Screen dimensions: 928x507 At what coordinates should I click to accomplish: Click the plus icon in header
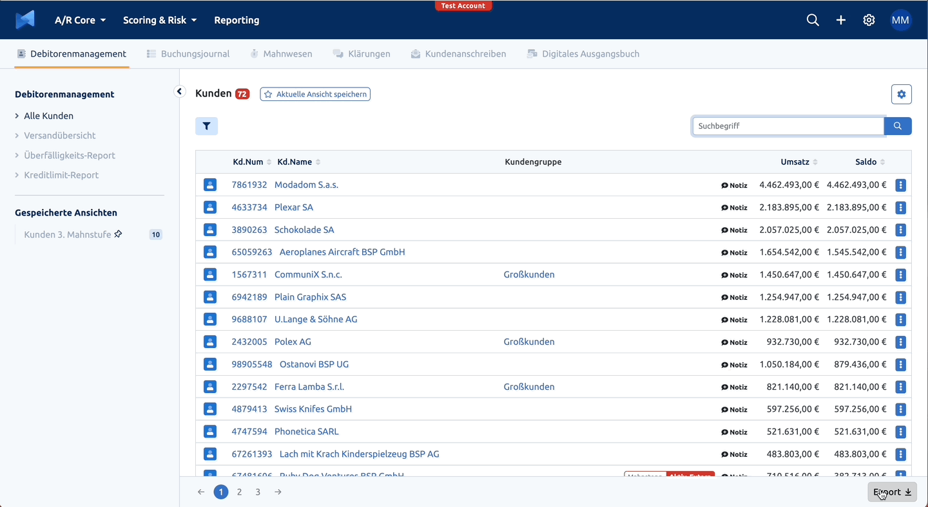[841, 20]
